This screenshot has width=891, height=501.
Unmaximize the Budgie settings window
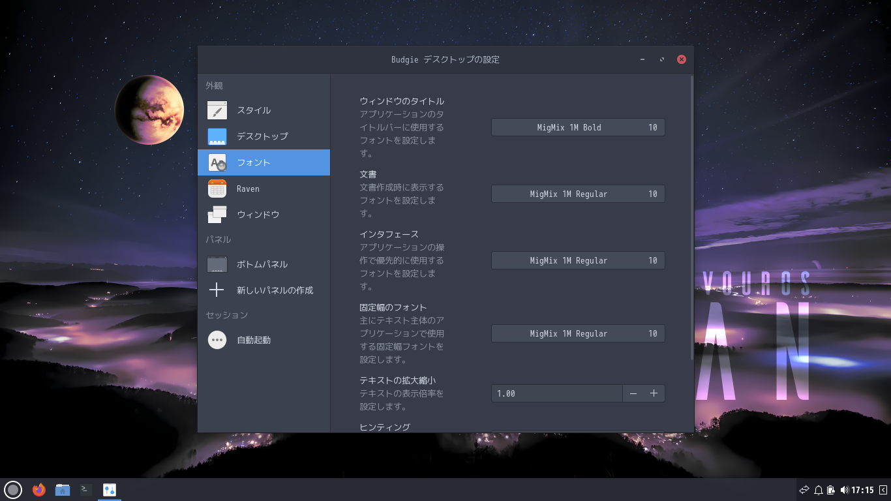point(662,59)
